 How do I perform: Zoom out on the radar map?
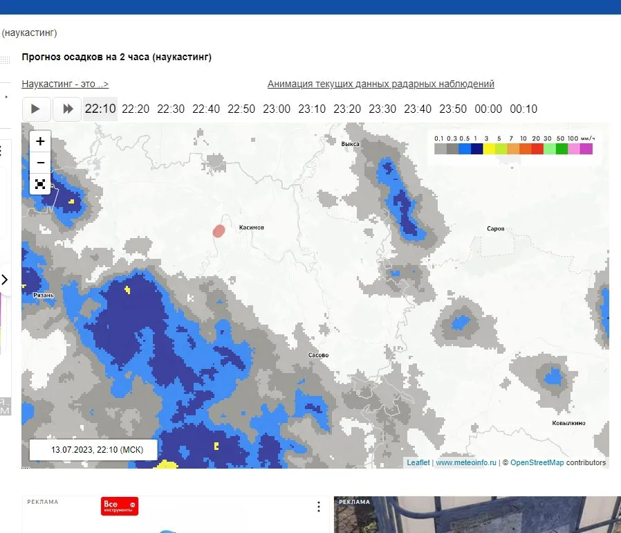click(40, 162)
